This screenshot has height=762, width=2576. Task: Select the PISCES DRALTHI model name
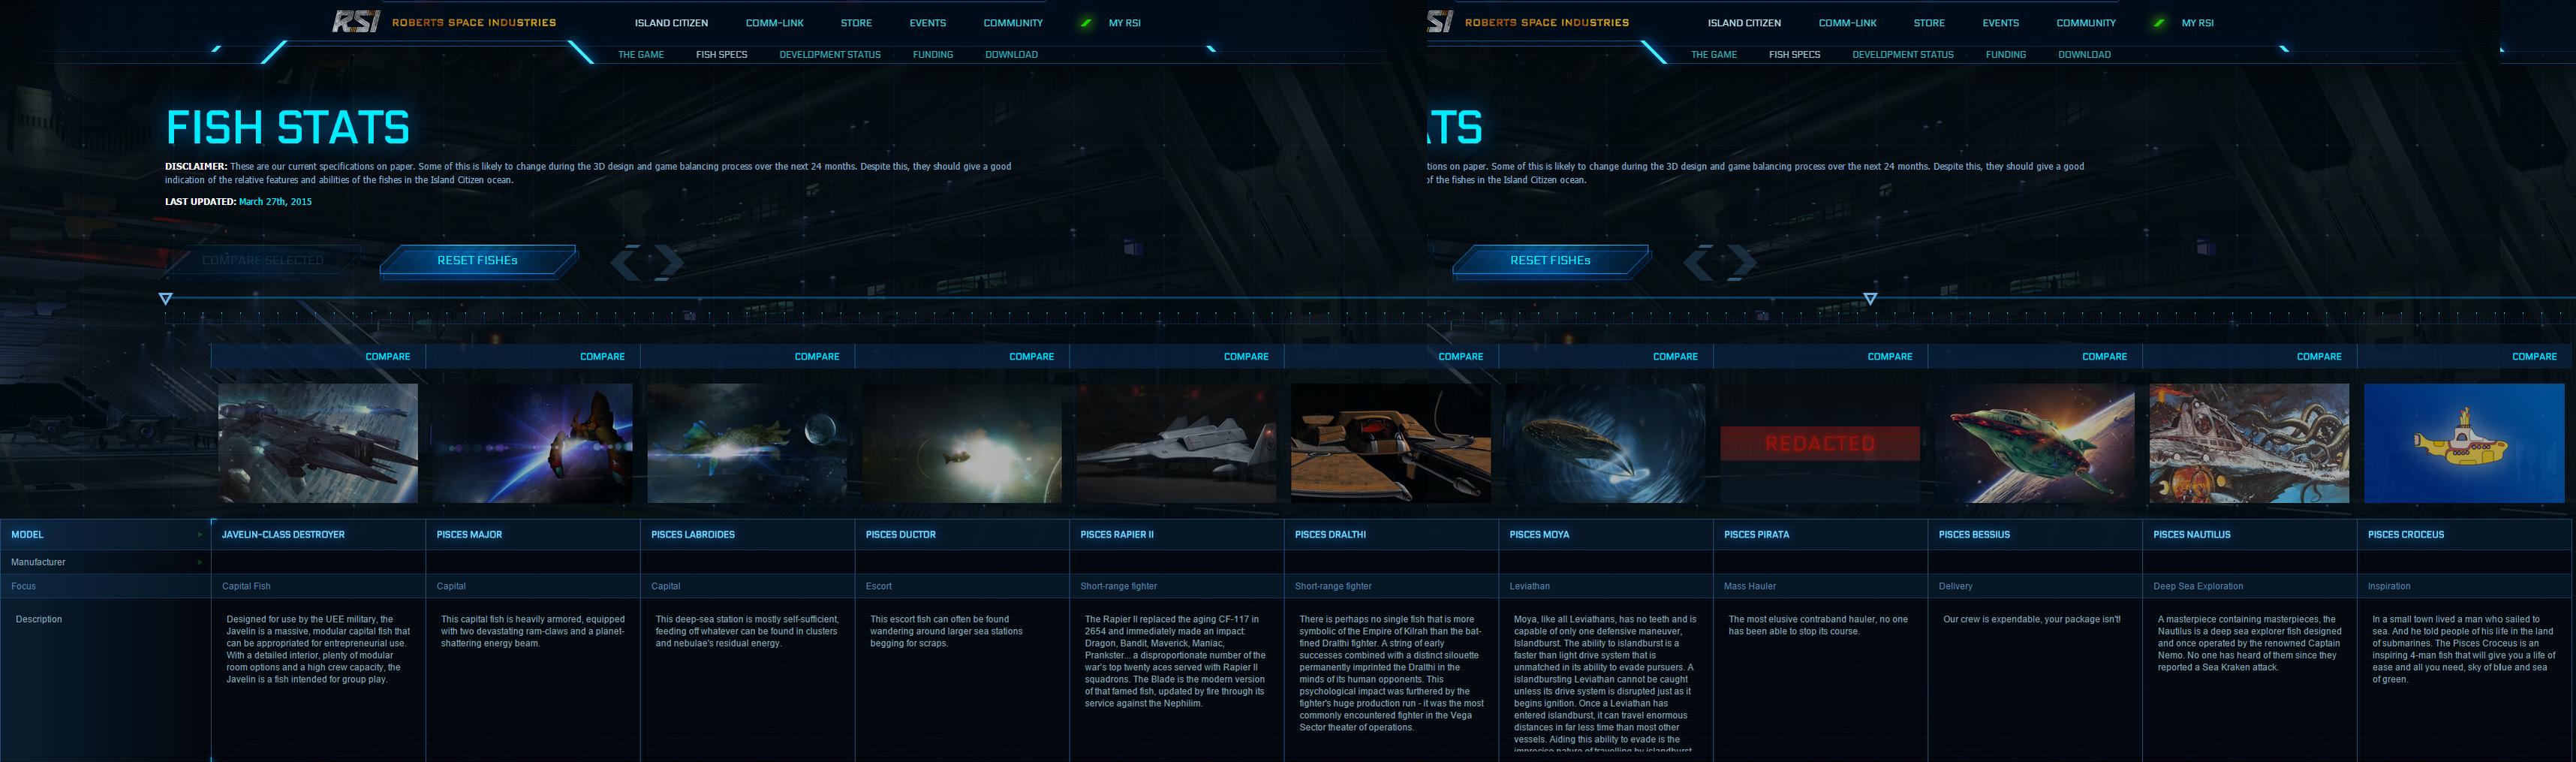click(1330, 535)
